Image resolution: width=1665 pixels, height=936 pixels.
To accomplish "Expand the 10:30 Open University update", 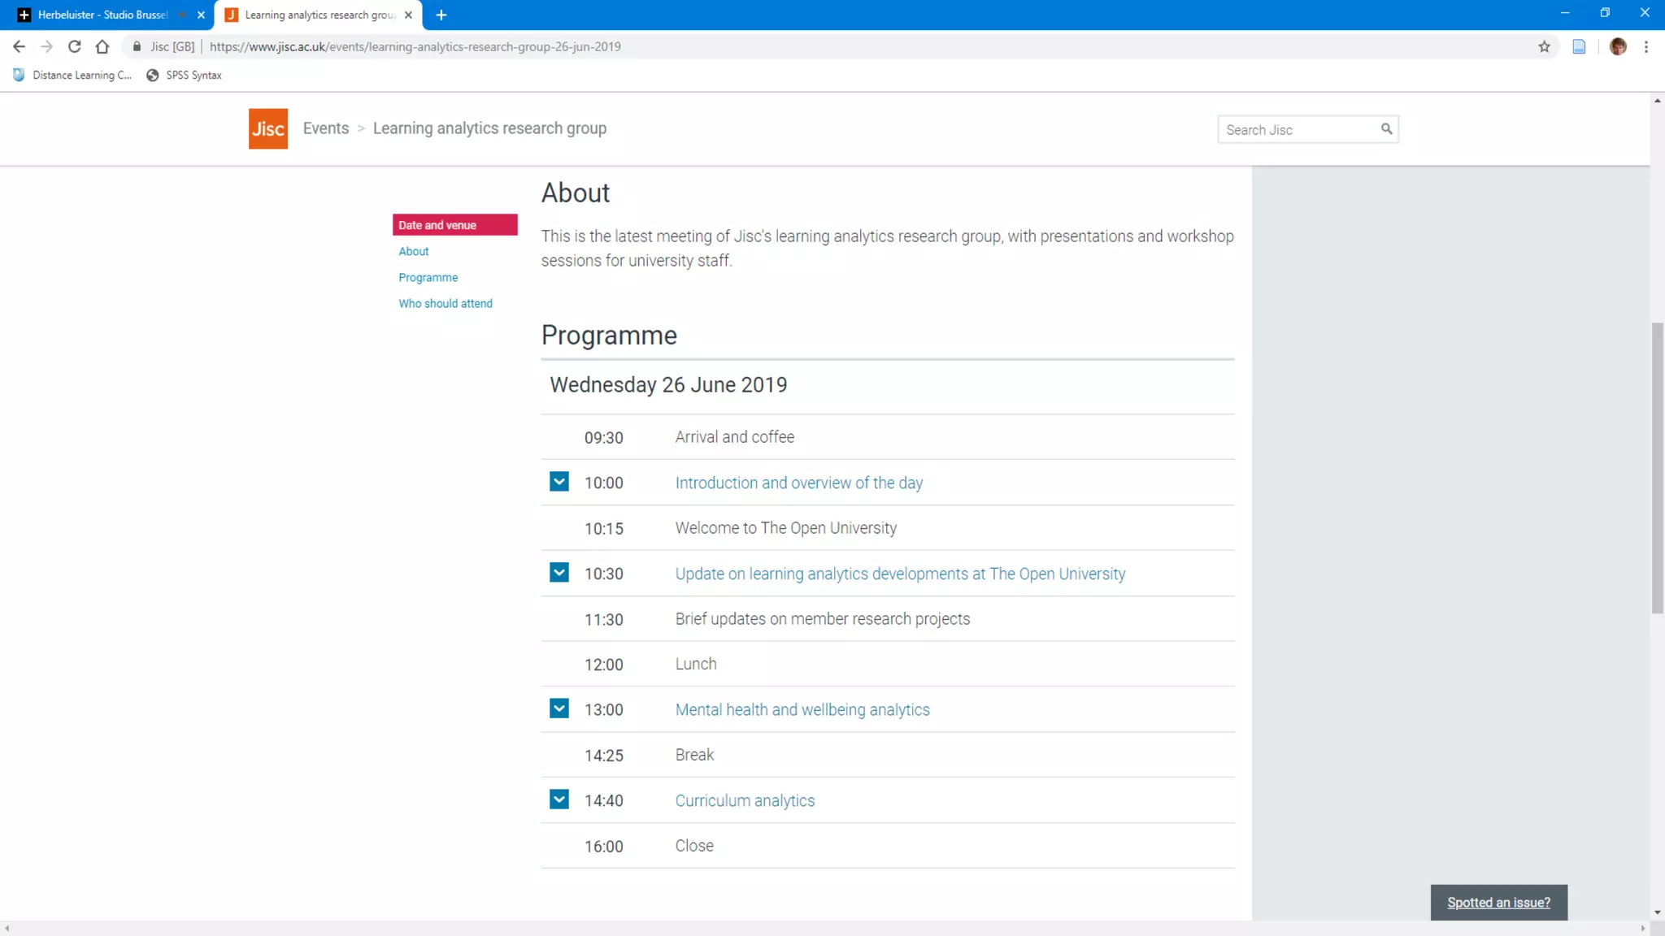I will (x=559, y=573).
